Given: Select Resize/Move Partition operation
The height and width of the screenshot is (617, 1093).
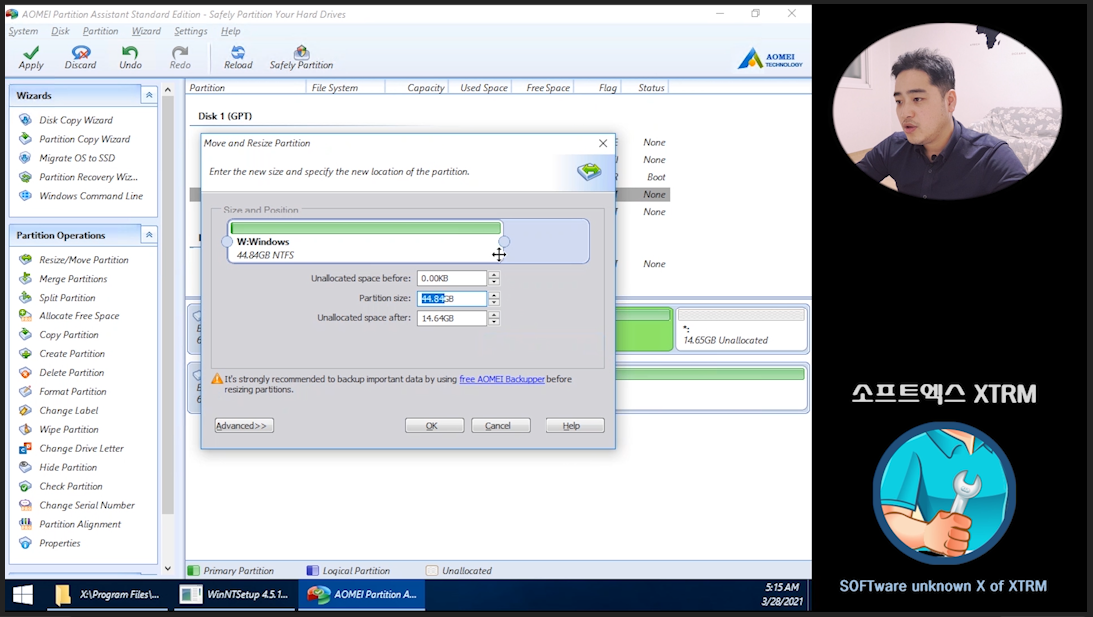Looking at the screenshot, I should [84, 259].
